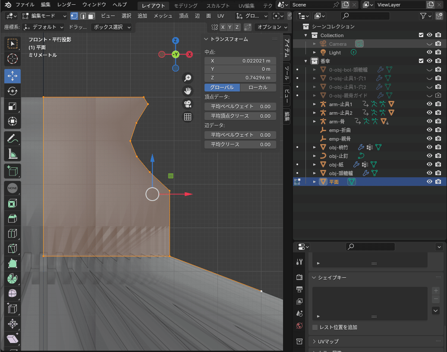Switch to the モデリング workspace tab
Screen dimensions: 447x352
(186, 6)
